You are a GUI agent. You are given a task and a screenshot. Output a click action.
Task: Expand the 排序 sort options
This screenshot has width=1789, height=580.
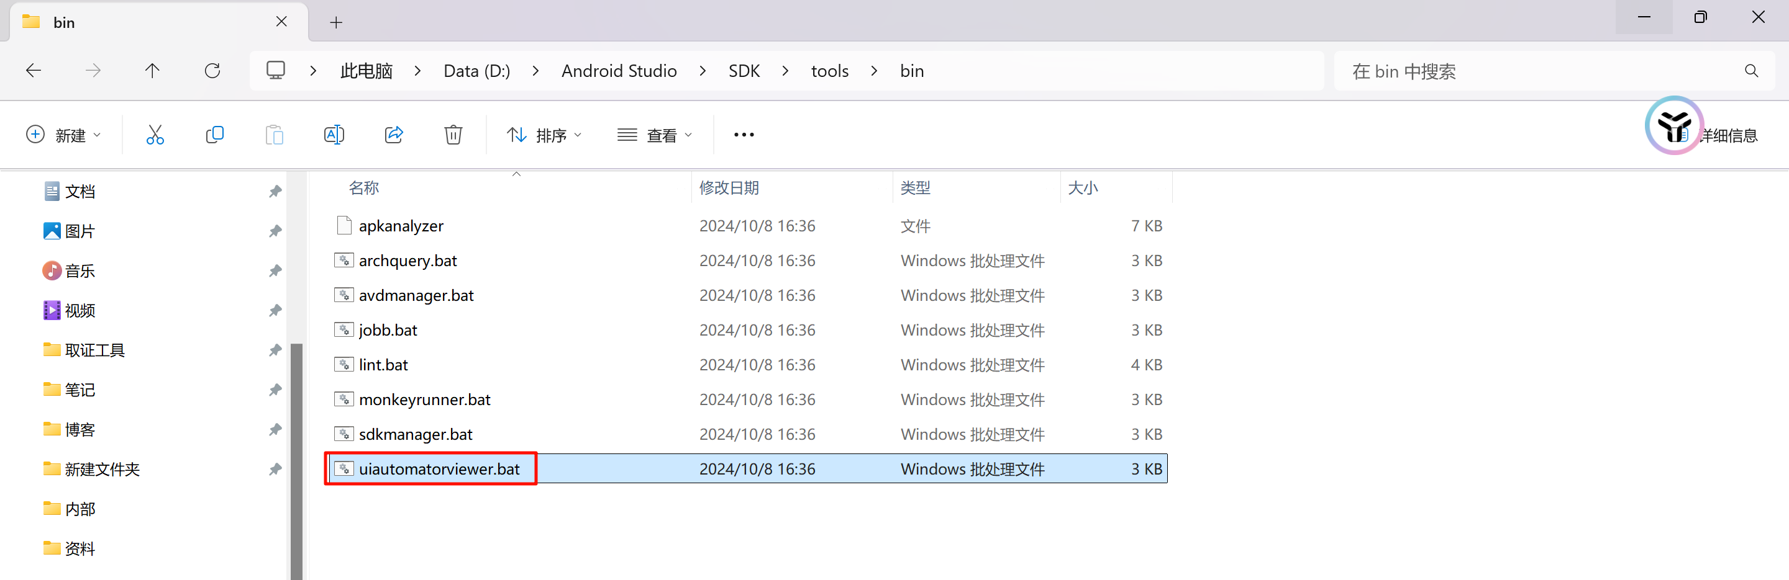tap(545, 135)
